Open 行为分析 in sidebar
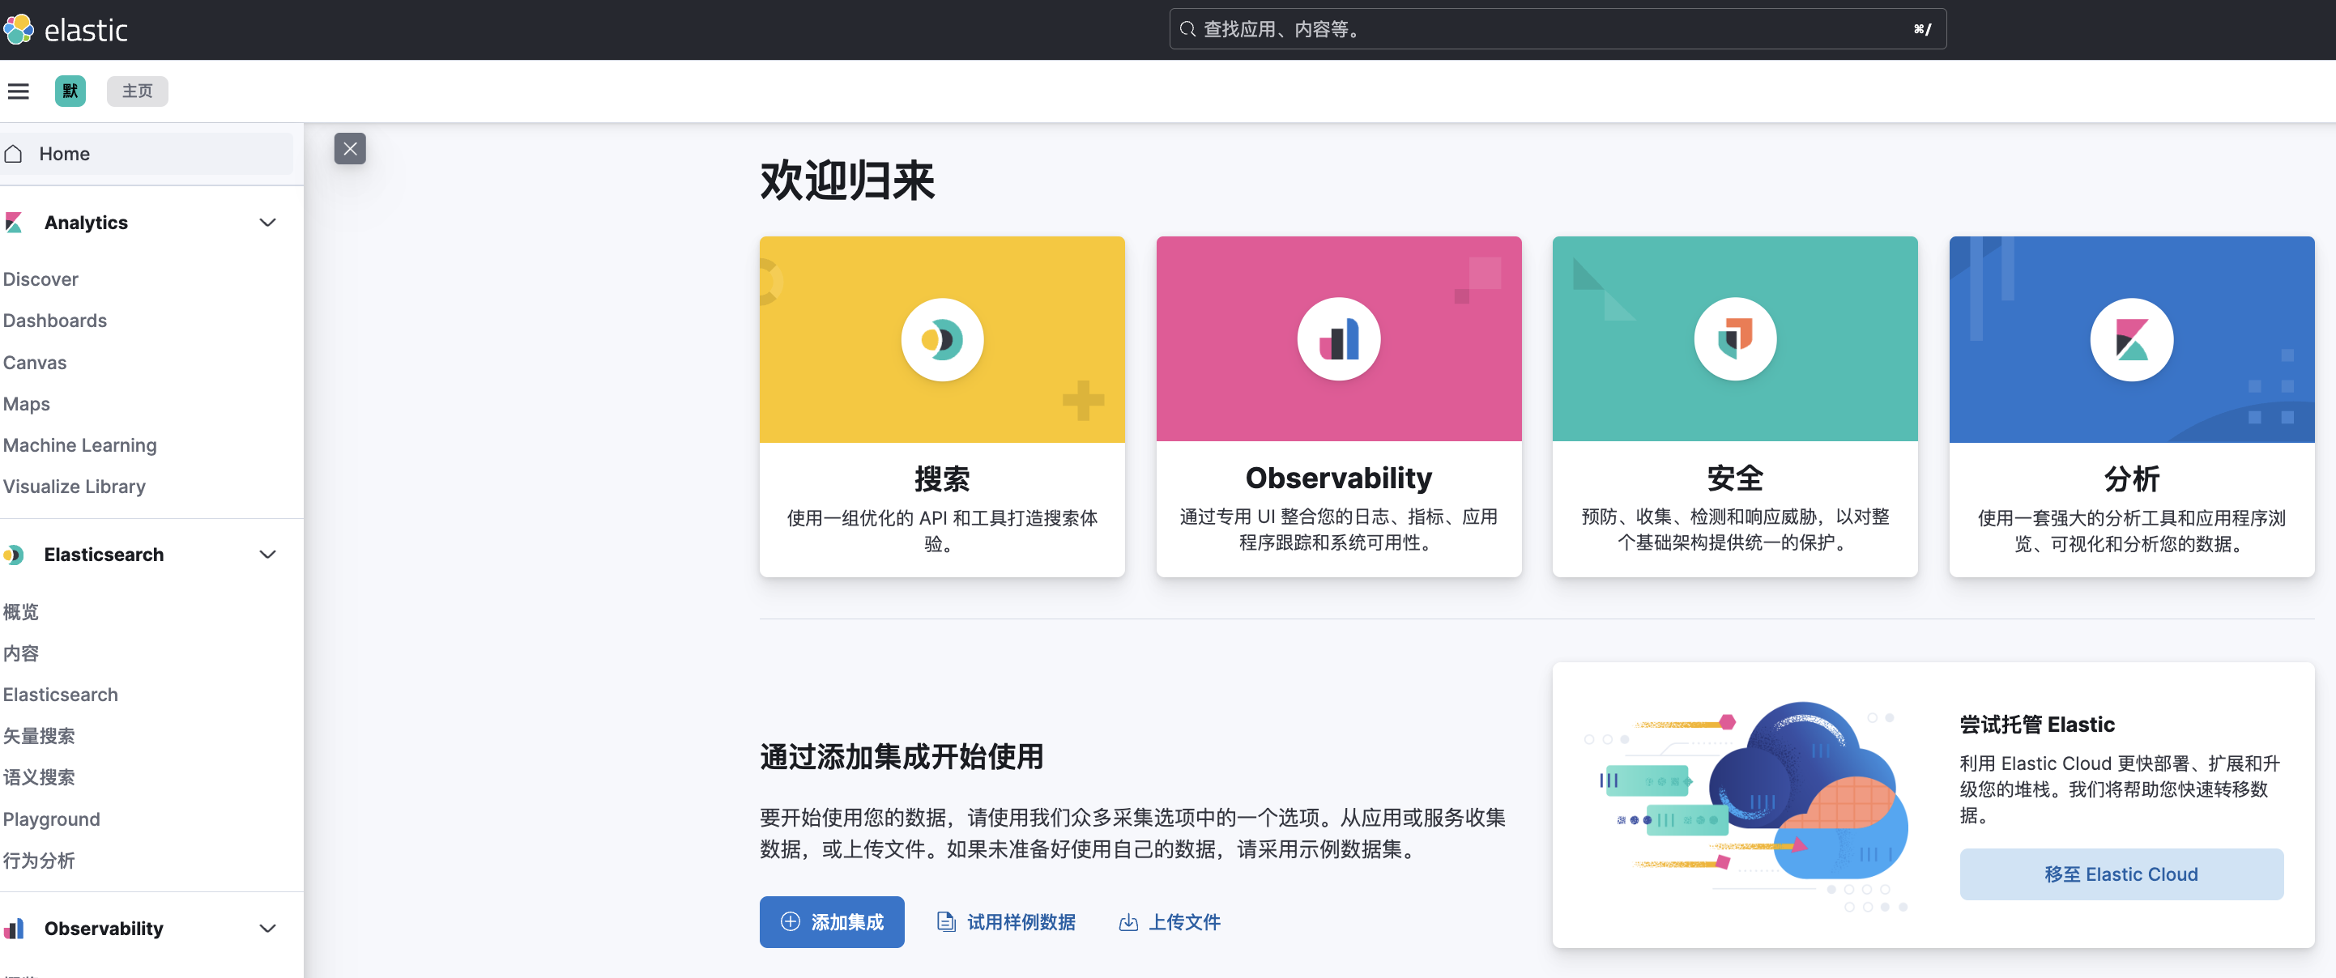The image size is (2336, 978). tap(39, 860)
